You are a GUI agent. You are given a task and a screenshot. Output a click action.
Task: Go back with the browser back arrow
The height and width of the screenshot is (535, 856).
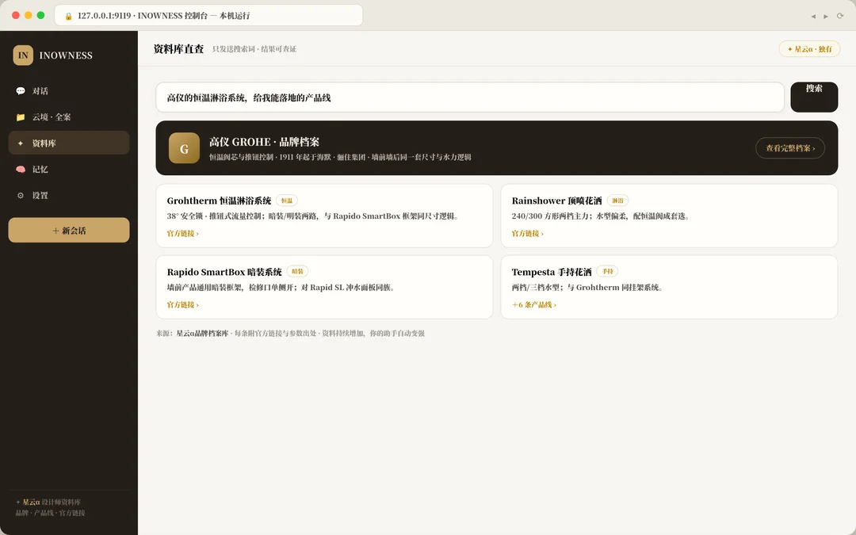pyautogui.click(x=813, y=17)
